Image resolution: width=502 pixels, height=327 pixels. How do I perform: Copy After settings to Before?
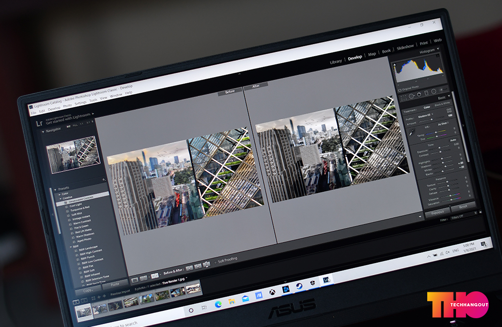tap(198, 266)
